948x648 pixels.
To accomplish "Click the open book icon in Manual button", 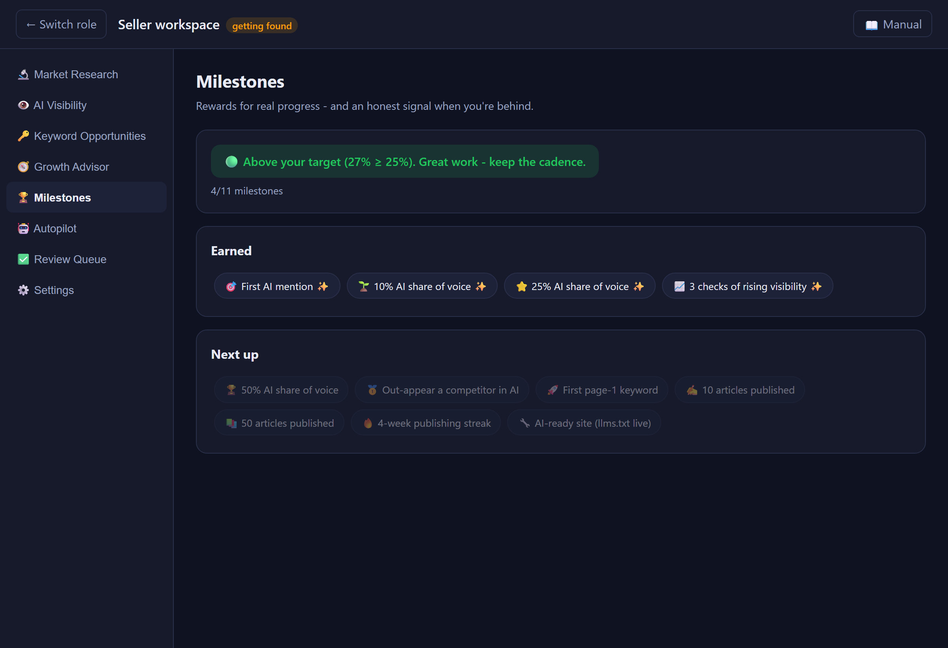I will pos(871,25).
